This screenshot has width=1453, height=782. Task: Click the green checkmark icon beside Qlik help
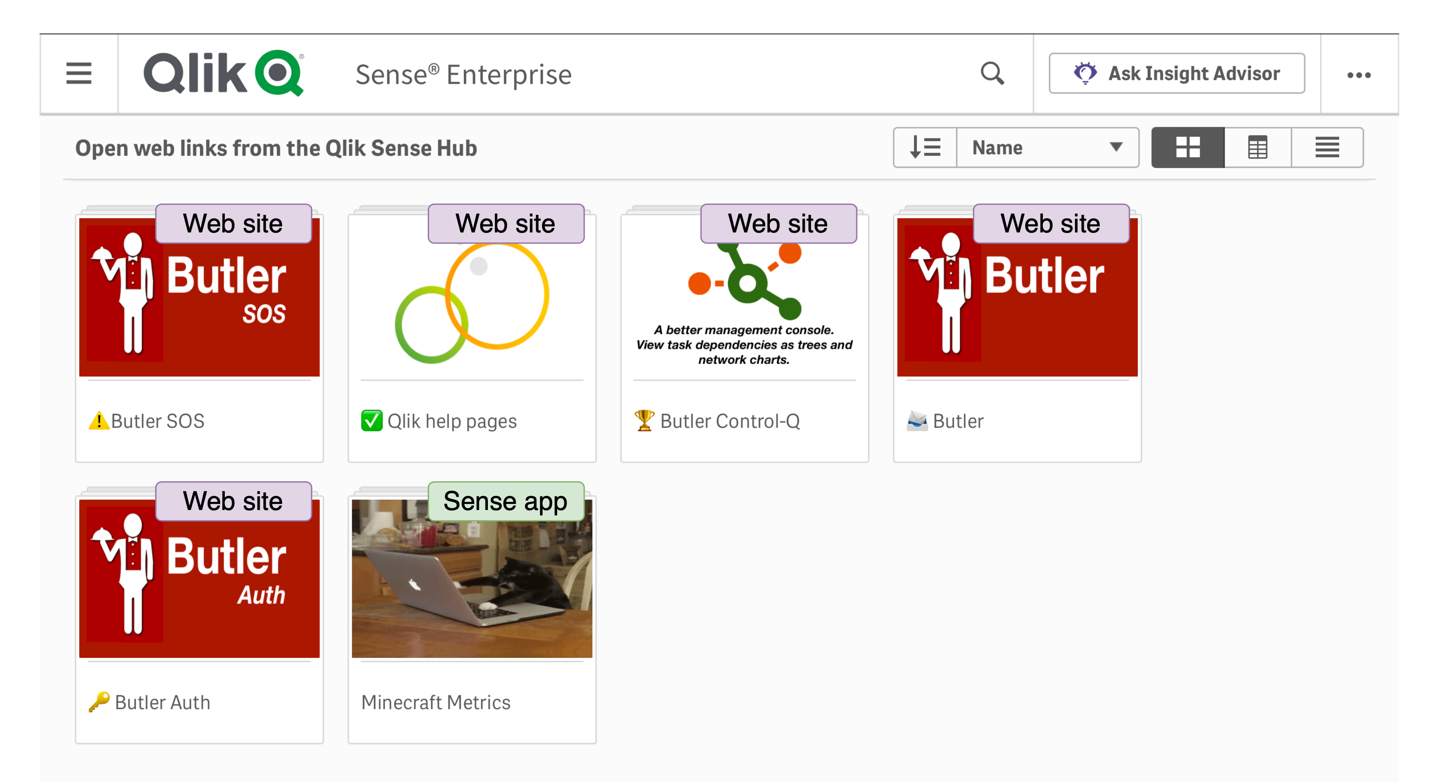(372, 421)
